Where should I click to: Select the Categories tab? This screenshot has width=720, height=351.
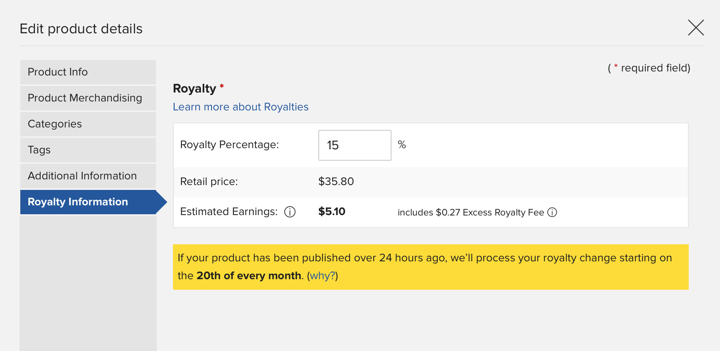(x=88, y=124)
